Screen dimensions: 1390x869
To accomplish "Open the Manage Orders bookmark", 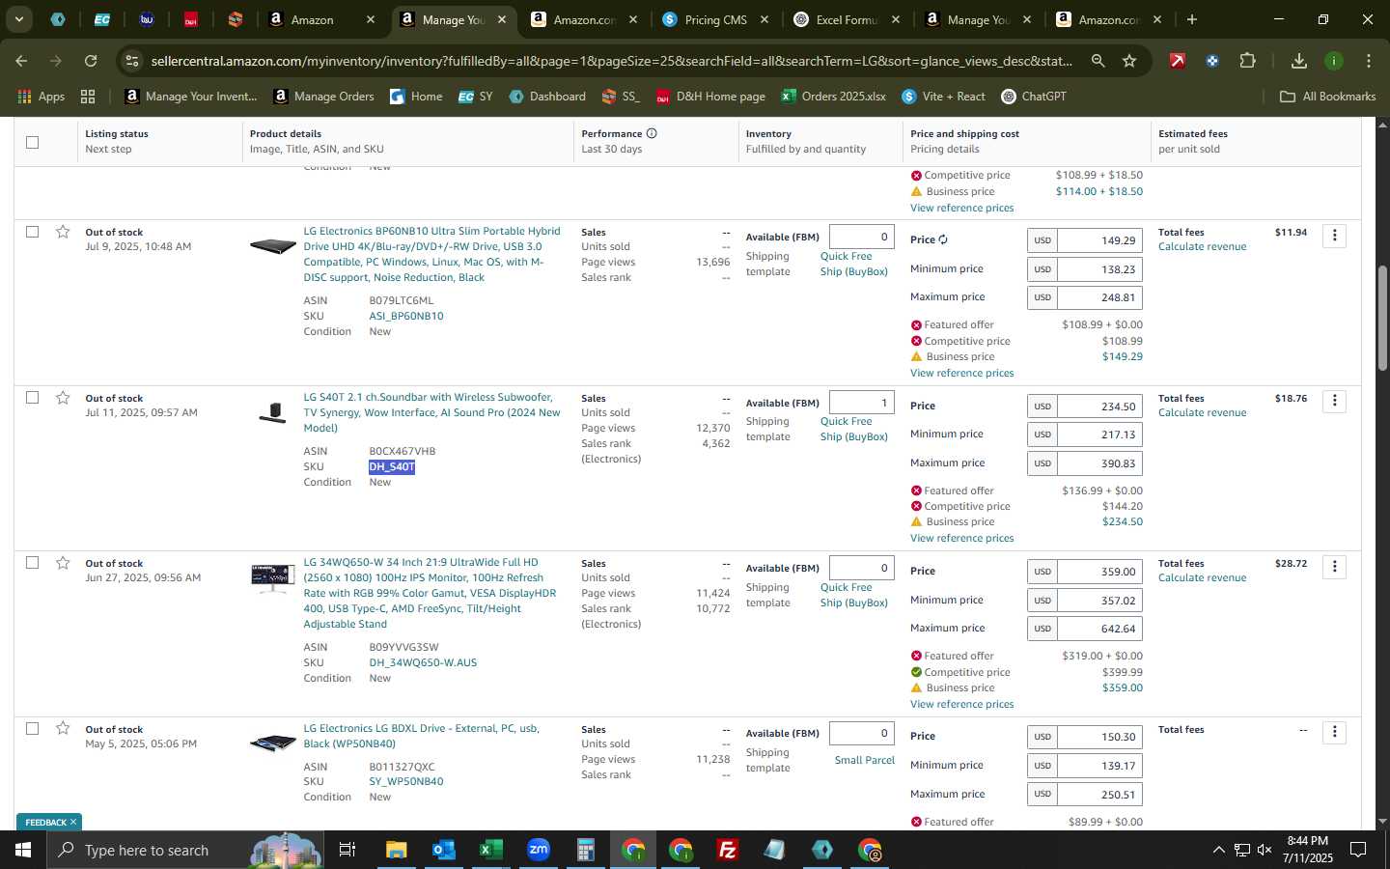I will click(x=323, y=97).
